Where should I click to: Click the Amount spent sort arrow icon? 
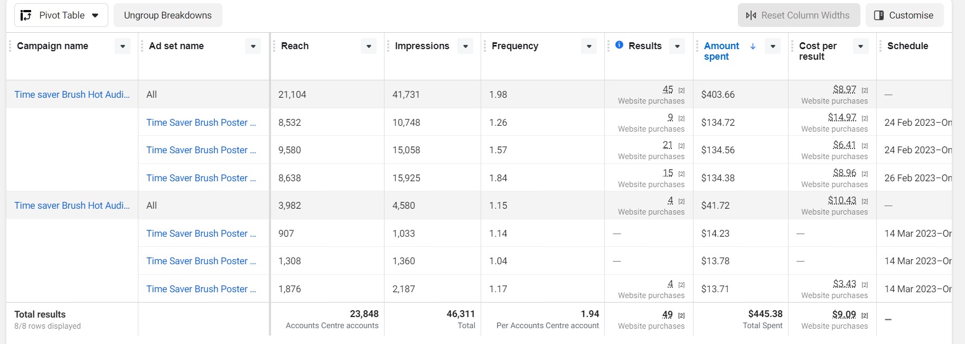click(753, 47)
